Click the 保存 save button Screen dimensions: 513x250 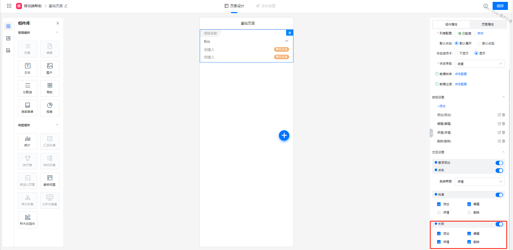tap(500, 6)
